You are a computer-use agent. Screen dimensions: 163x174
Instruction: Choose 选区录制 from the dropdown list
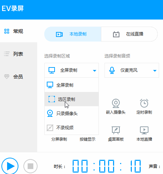pyautogui.click(x=72, y=99)
